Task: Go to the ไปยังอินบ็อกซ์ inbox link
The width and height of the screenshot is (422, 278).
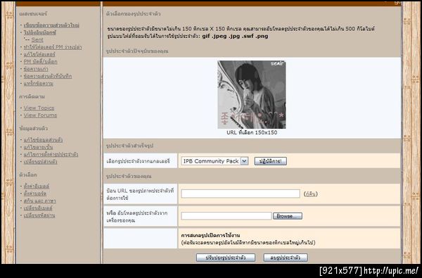Action: click(x=40, y=32)
